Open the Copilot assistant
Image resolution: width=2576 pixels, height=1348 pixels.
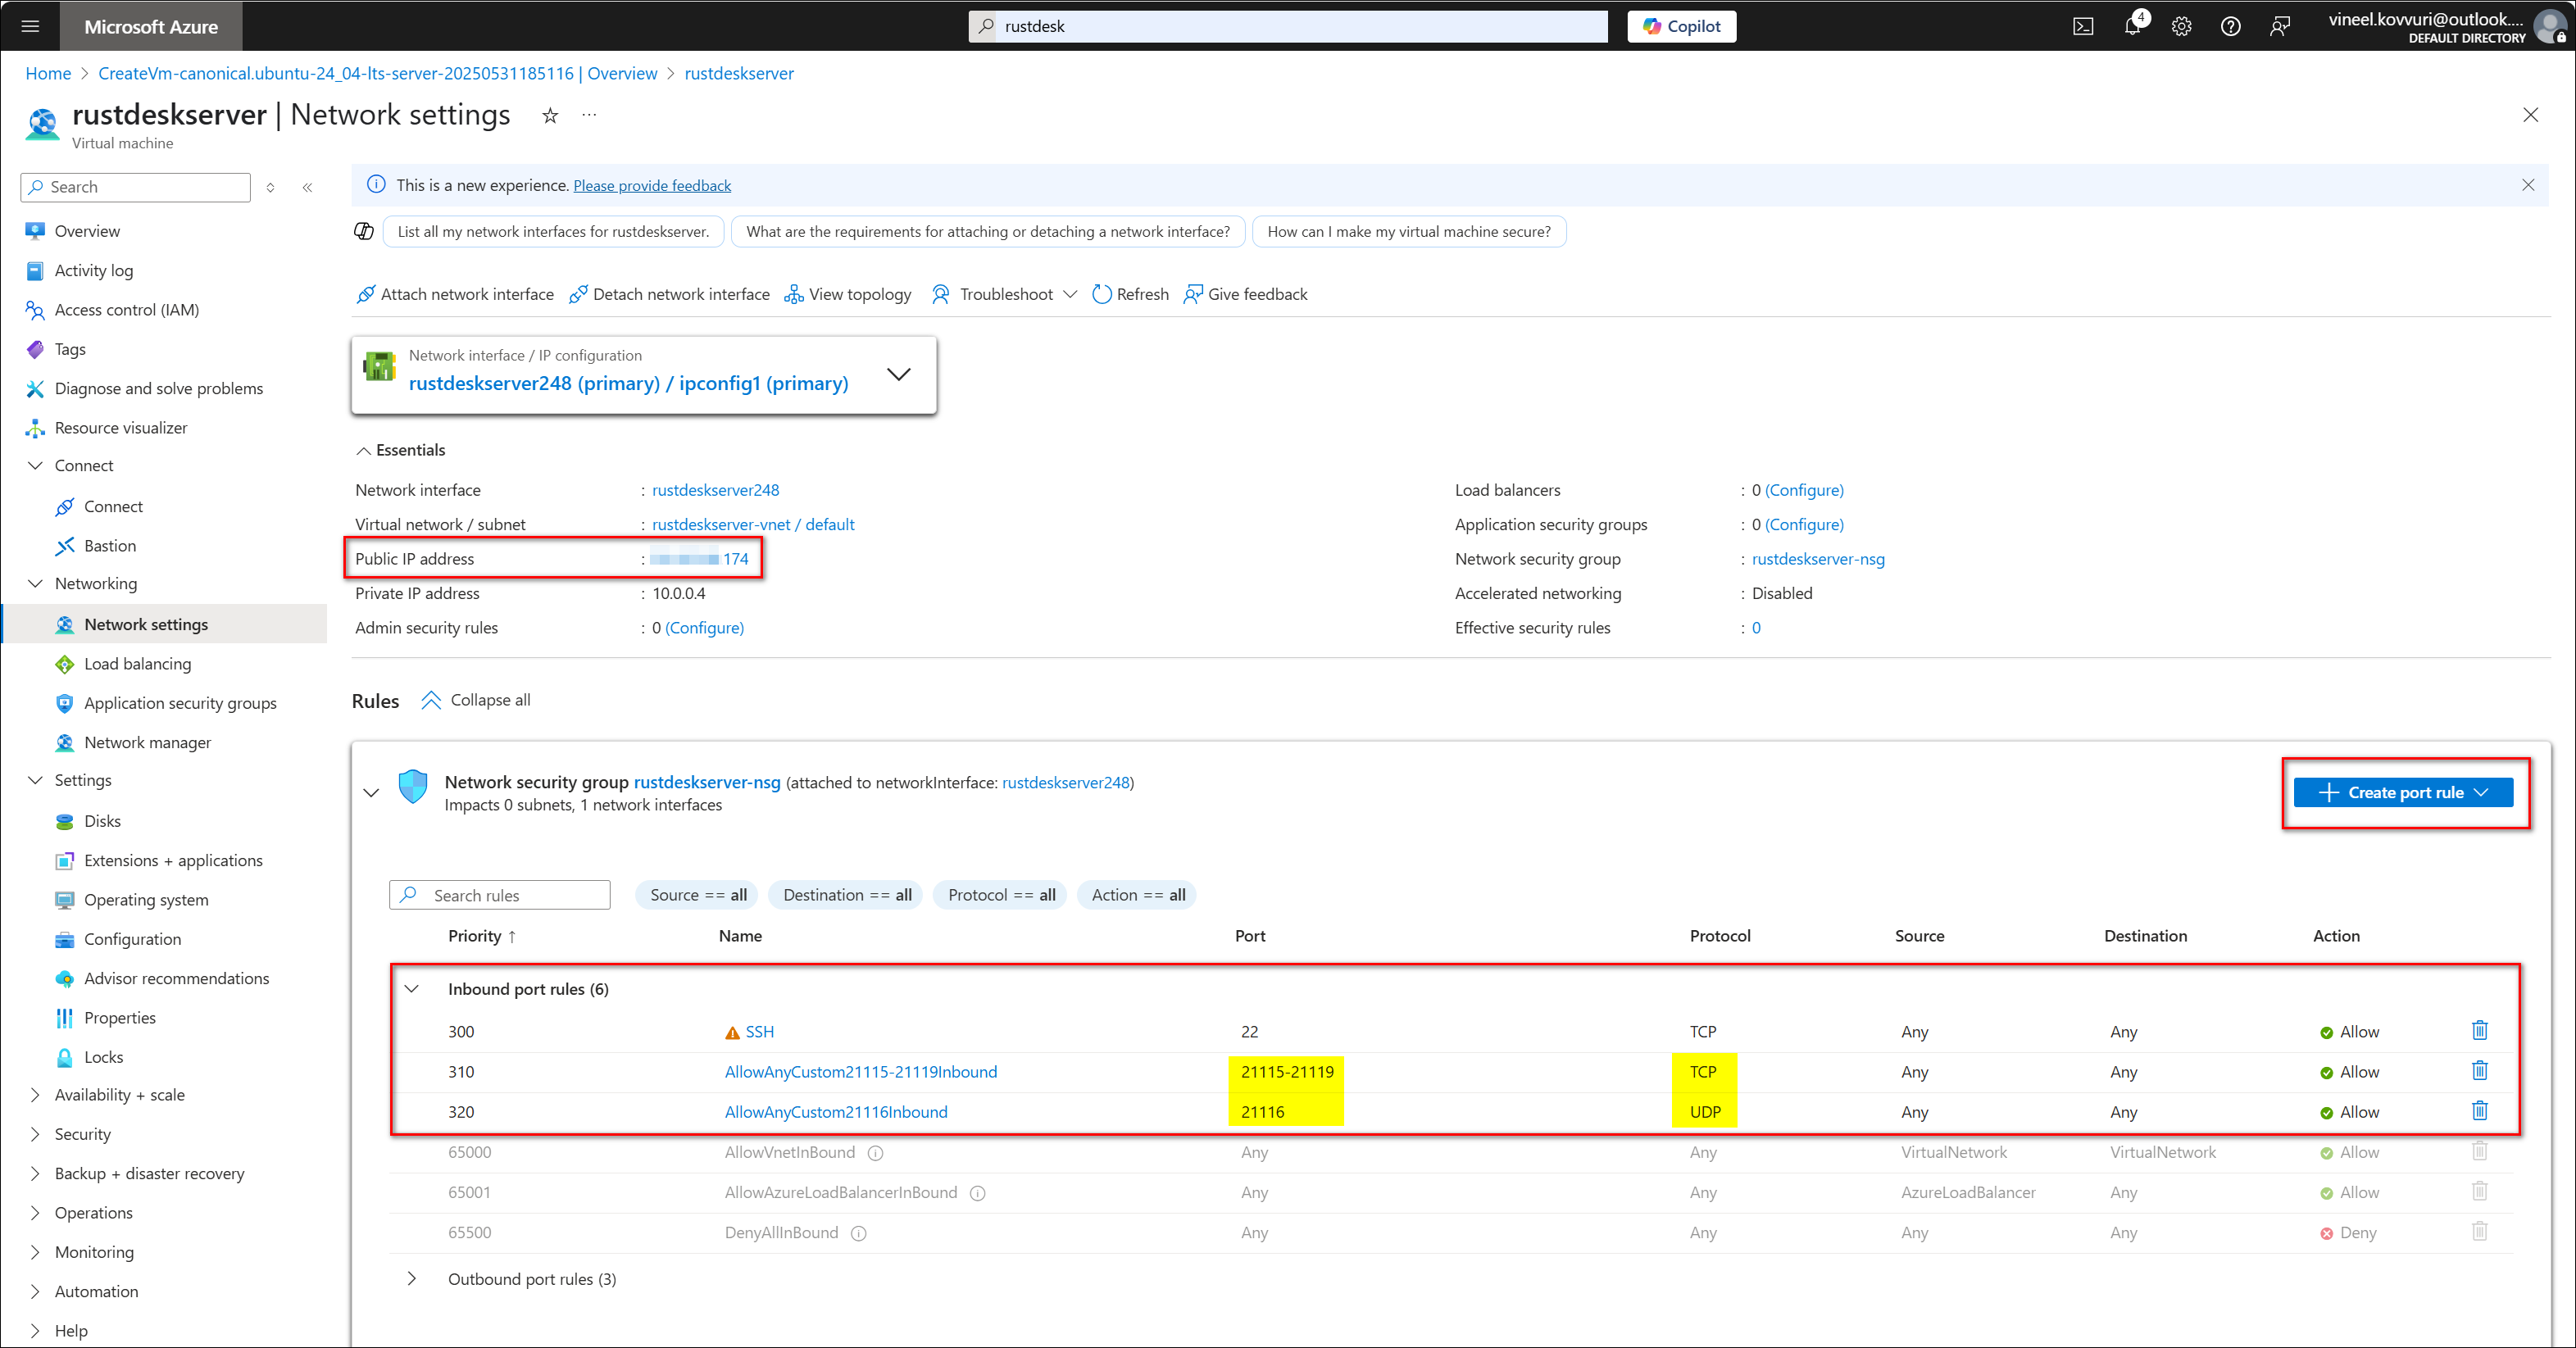click(1681, 26)
